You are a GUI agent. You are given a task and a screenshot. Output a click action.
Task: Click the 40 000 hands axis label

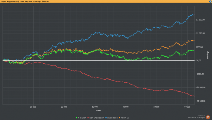(125, 107)
